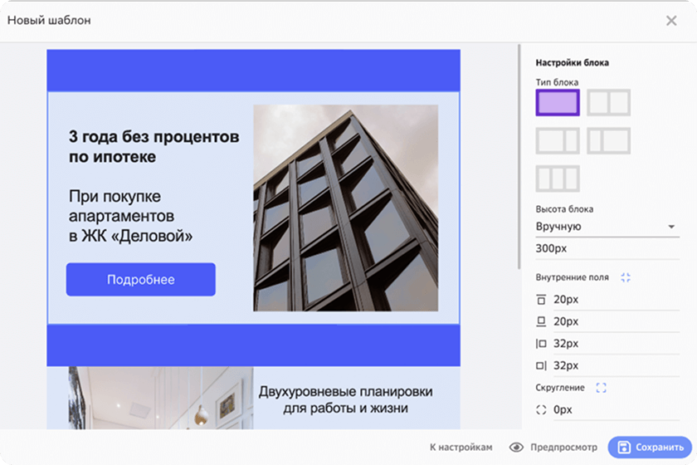Click the Скругление label
This screenshot has height=465, width=697.
point(560,388)
